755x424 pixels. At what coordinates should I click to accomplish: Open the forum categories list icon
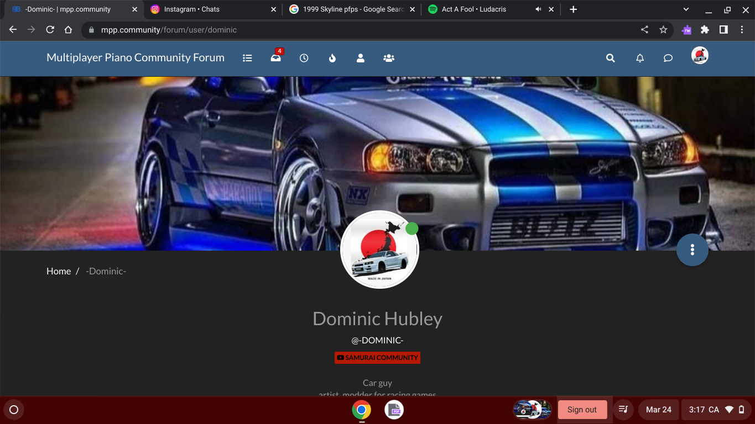click(247, 58)
